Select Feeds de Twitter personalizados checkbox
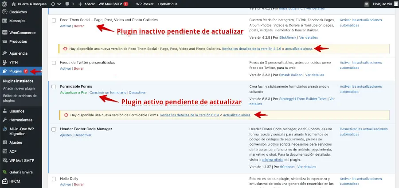This screenshot has width=399, height=188. [x=54, y=63]
